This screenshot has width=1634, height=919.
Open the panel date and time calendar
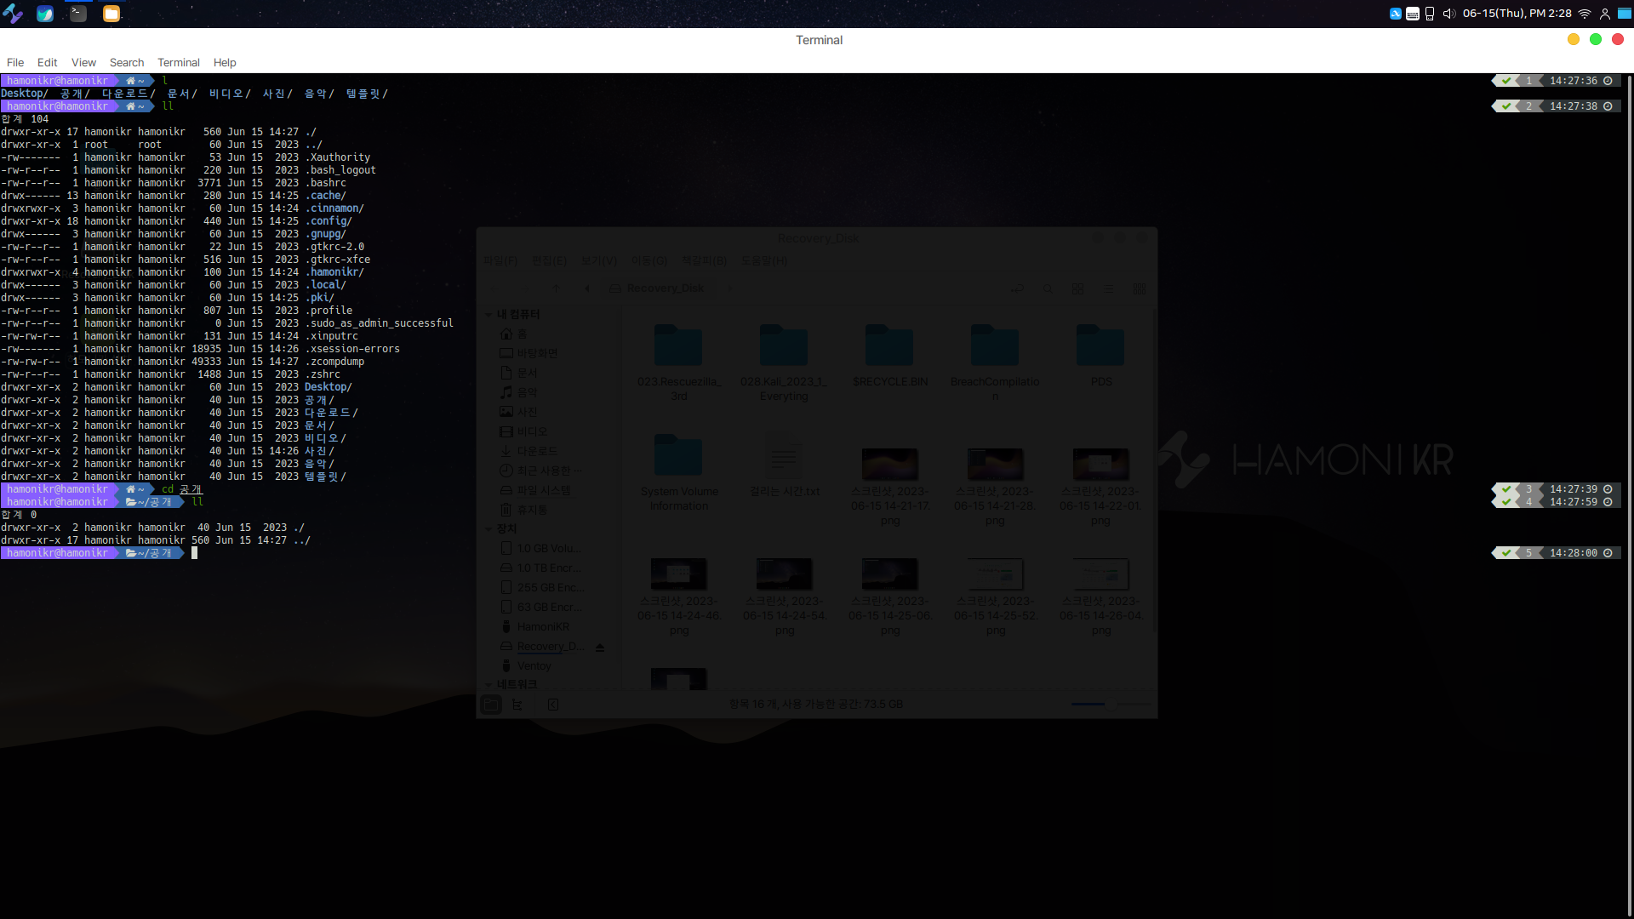pyautogui.click(x=1517, y=14)
